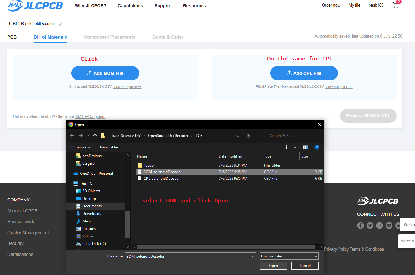
Task: Select the CPL-solenoidDecoder file
Action: point(161,179)
